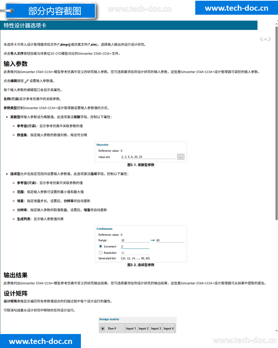The image size is (278, 348).
Task: Click the 输出结果 heading
Action: (15, 275)
